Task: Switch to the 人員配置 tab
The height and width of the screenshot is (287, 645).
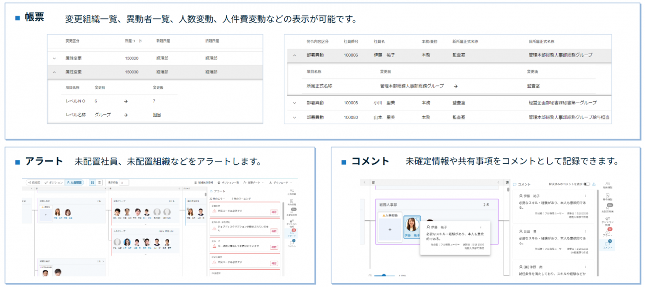Action: (75, 183)
